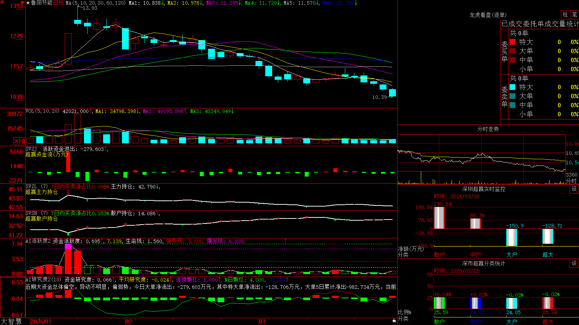
Task: Click the -128.71 超大 cyan bar
Action: (x=548, y=236)
